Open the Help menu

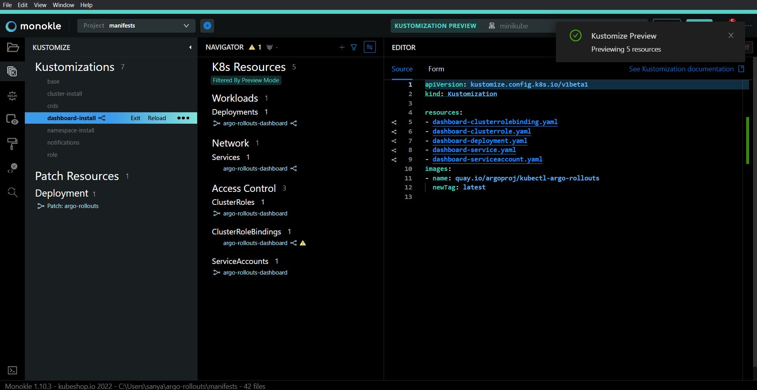(x=86, y=5)
